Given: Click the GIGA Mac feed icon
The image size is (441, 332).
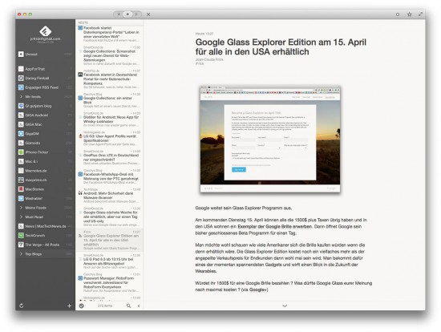Looking at the screenshot, I should pos(21,124).
